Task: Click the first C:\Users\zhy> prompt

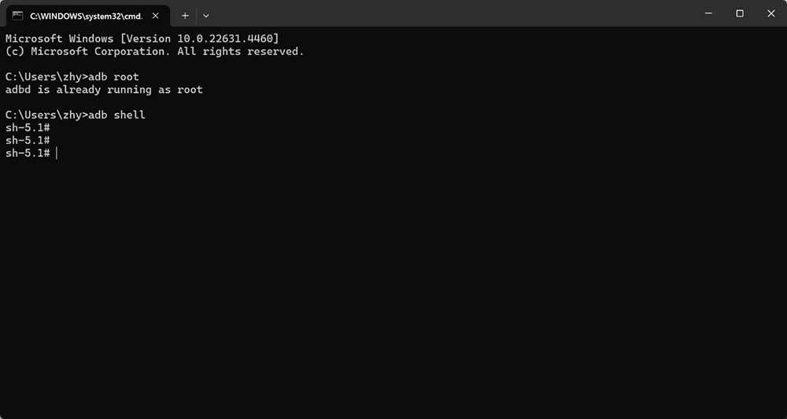Action: pos(46,77)
